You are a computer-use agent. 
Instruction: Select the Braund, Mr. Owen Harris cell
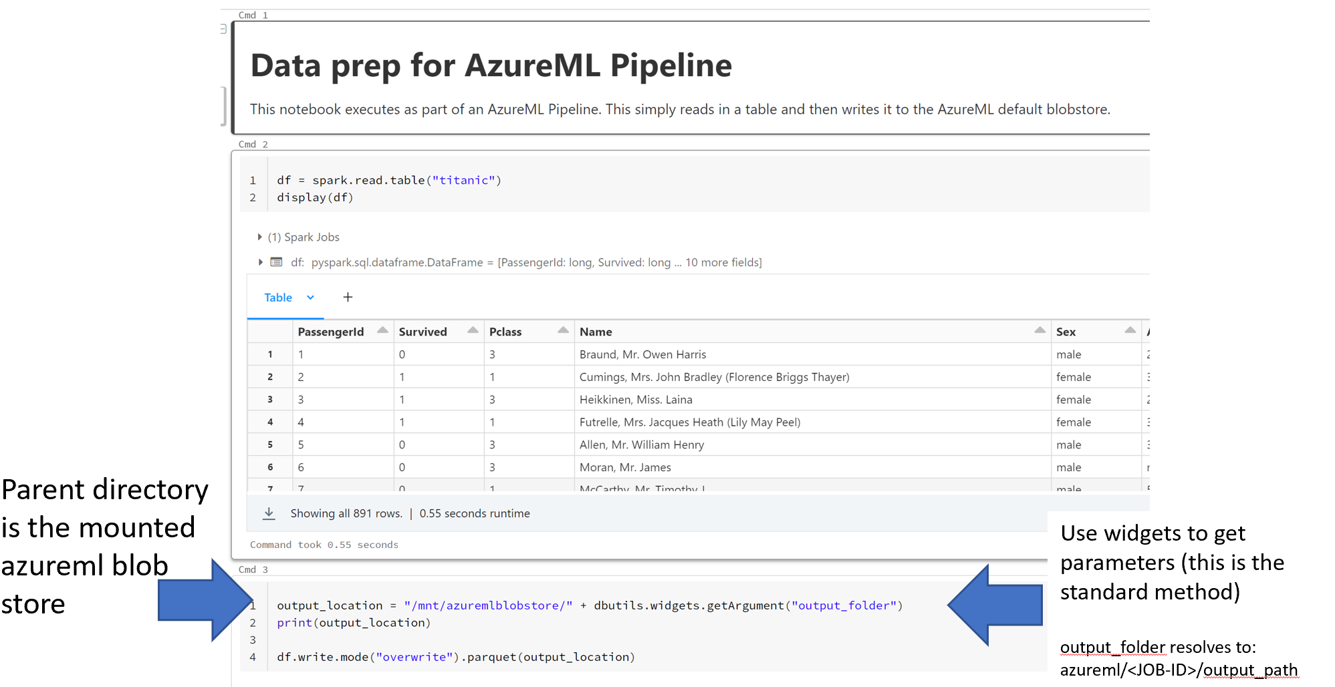click(642, 355)
